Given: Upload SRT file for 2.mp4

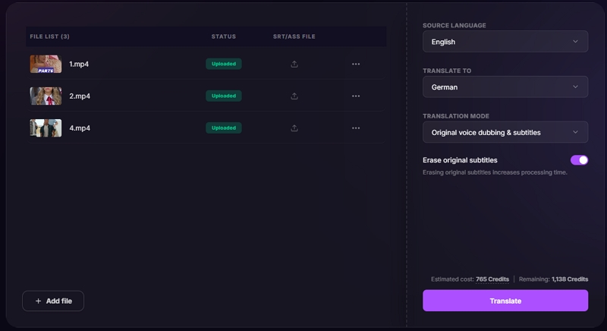Looking at the screenshot, I should click(x=294, y=96).
